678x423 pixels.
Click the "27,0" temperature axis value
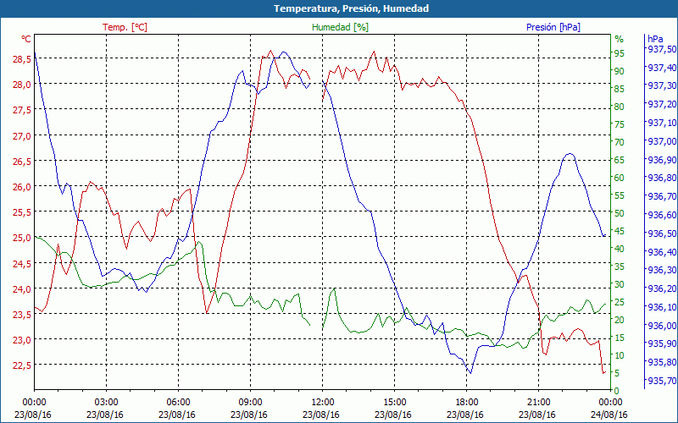point(22,136)
